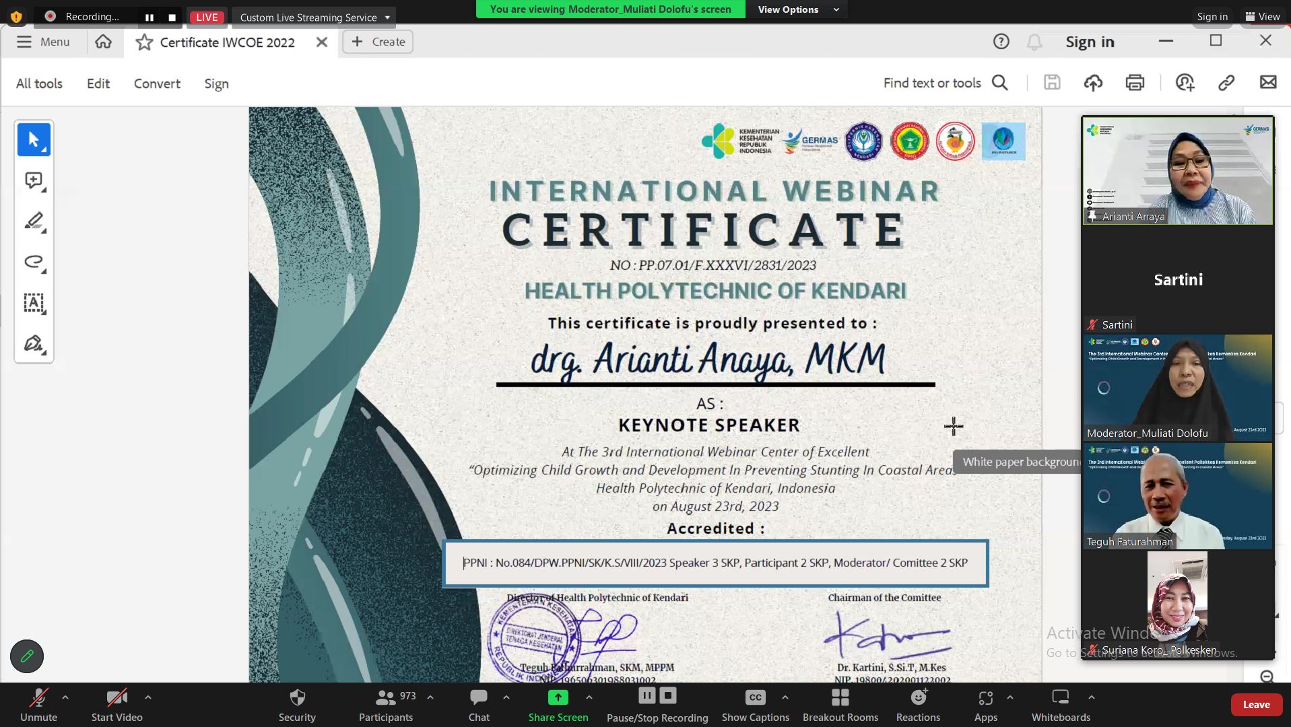Click the Zoom Sign in button
1291x727 pixels.
click(1212, 17)
